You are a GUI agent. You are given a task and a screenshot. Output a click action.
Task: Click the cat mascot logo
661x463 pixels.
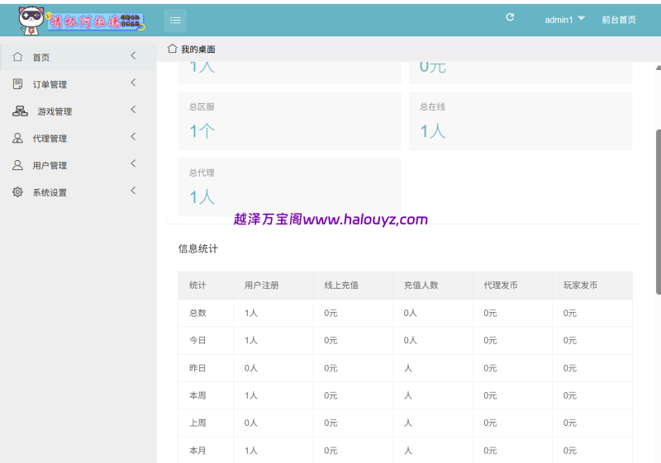pyautogui.click(x=31, y=21)
